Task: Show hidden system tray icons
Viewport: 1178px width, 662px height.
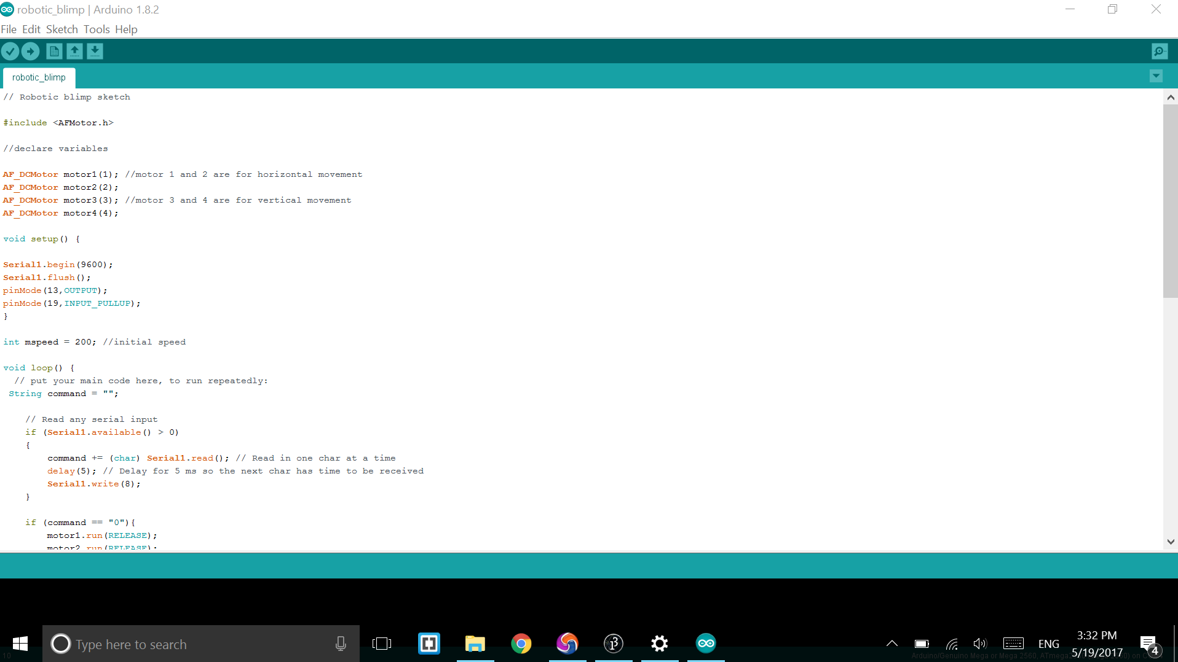Action: (892, 644)
